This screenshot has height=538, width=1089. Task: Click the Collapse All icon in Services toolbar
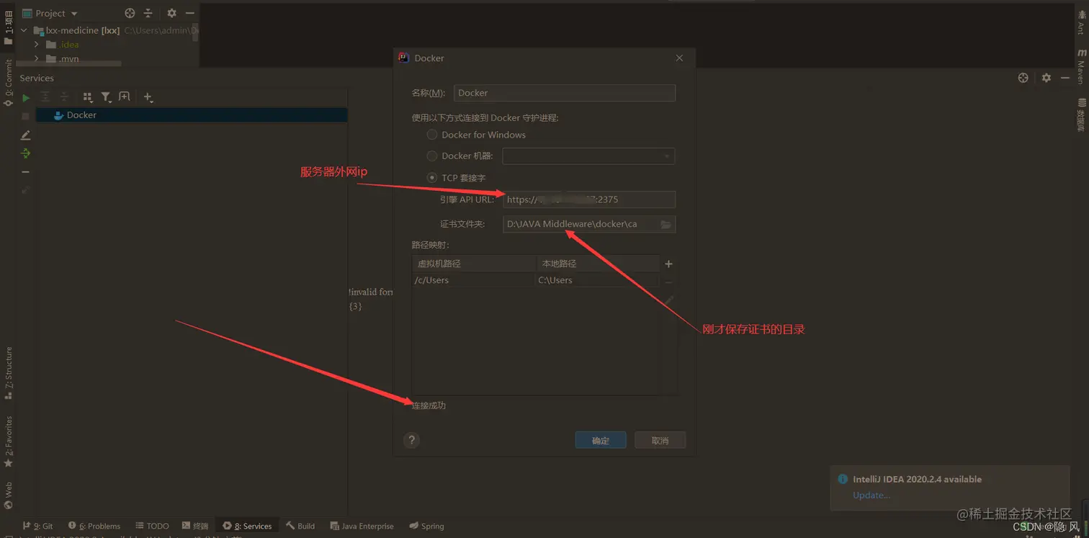coord(64,97)
